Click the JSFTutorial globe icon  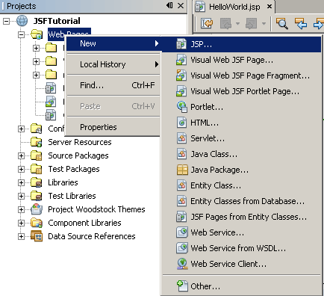click(22, 21)
